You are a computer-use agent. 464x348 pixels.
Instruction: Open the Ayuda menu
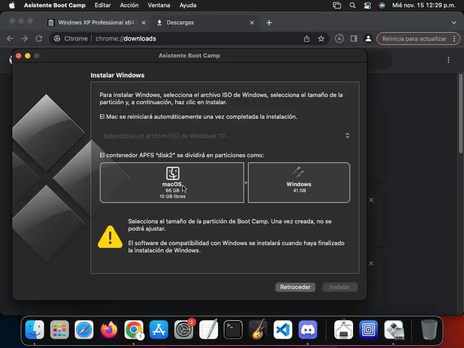tap(188, 5)
